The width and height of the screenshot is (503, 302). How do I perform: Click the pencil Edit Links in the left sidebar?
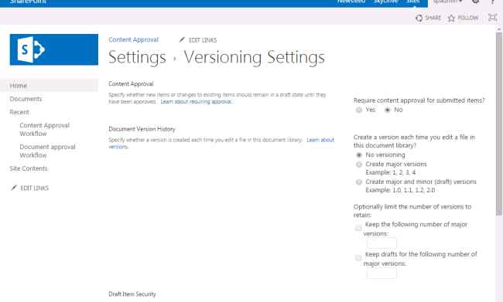pos(29,188)
